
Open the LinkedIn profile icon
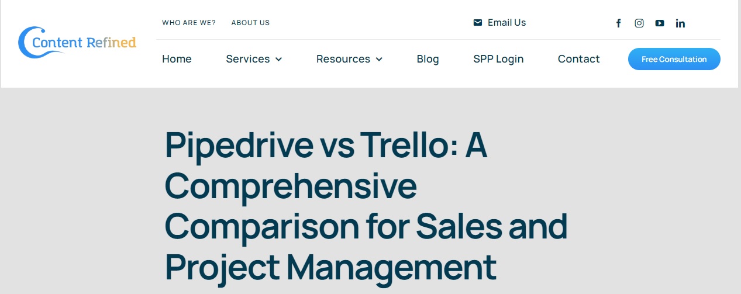pyautogui.click(x=680, y=23)
